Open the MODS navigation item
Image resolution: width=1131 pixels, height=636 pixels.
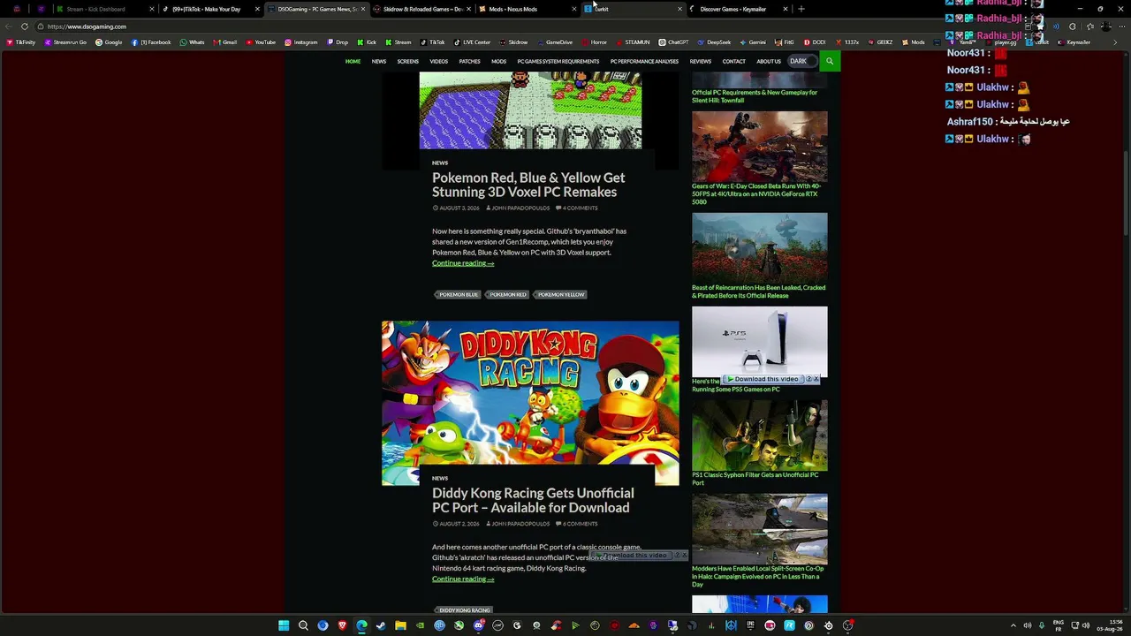pyautogui.click(x=498, y=61)
